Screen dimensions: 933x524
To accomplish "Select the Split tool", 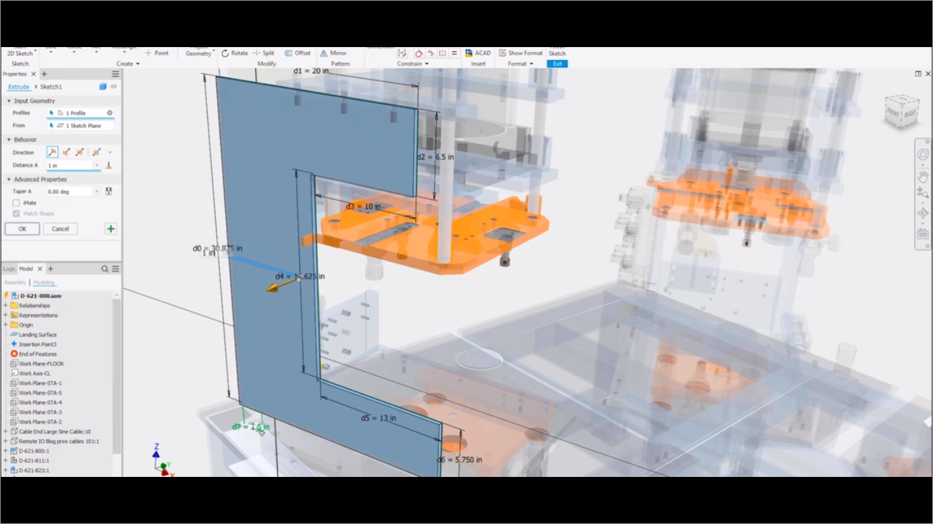I will (x=264, y=53).
